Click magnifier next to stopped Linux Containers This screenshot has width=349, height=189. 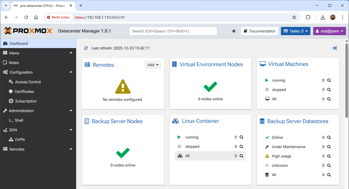point(241,147)
